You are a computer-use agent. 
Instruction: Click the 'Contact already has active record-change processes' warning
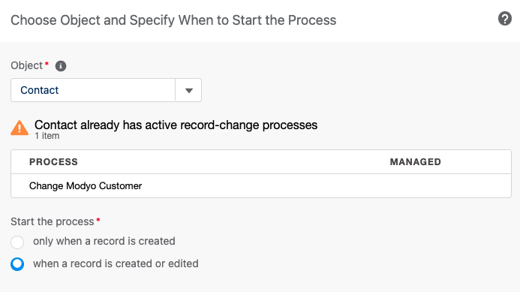[x=176, y=125]
